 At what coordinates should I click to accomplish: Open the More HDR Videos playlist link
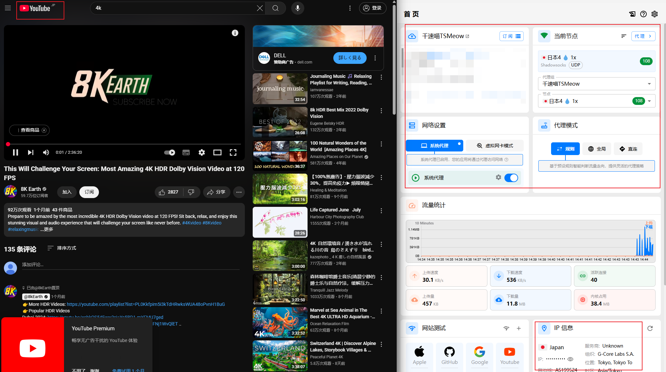click(x=146, y=304)
